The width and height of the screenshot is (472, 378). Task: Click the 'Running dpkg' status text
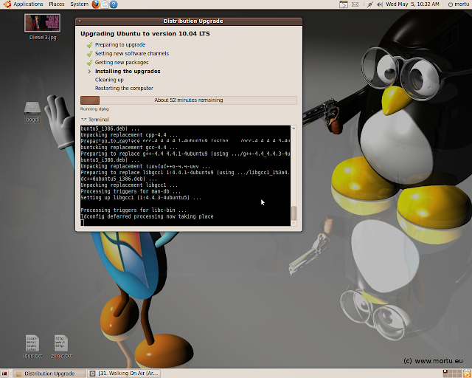pyautogui.click(x=94, y=109)
